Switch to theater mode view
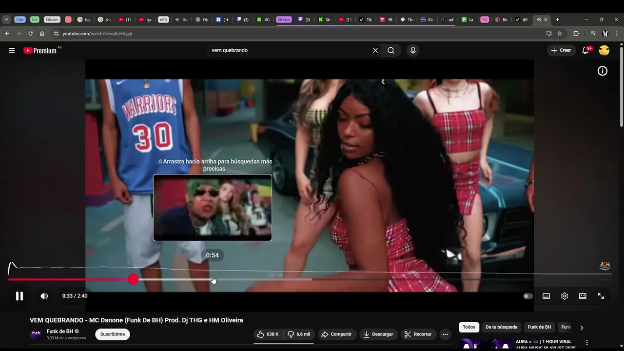The height and width of the screenshot is (351, 624). [x=583, y=296]
